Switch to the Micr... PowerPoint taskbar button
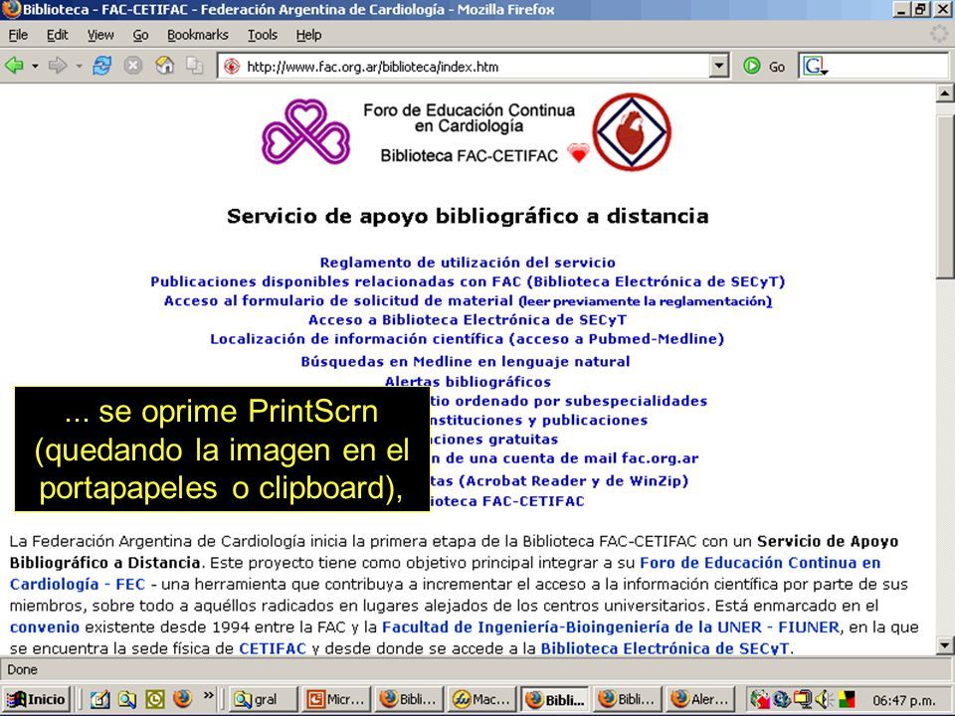Image resolution: width=955 pixels, height=716 pixels. pyautogui.click(x=336, y=699)
